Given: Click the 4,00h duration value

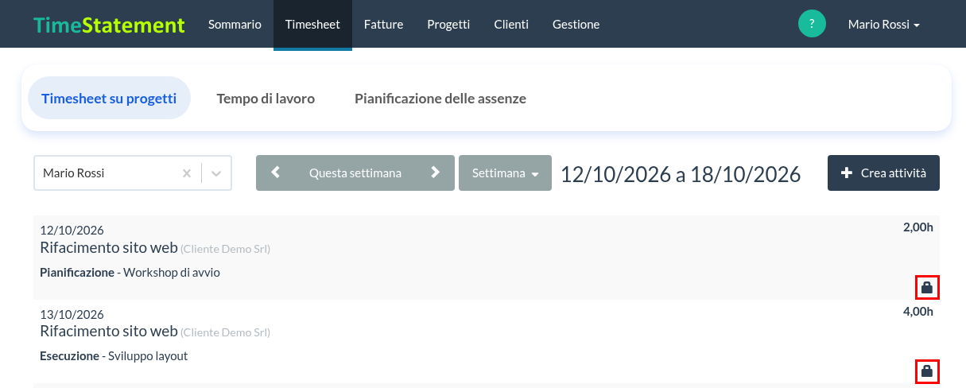Looking at the screenshot, I should (918, 312).
